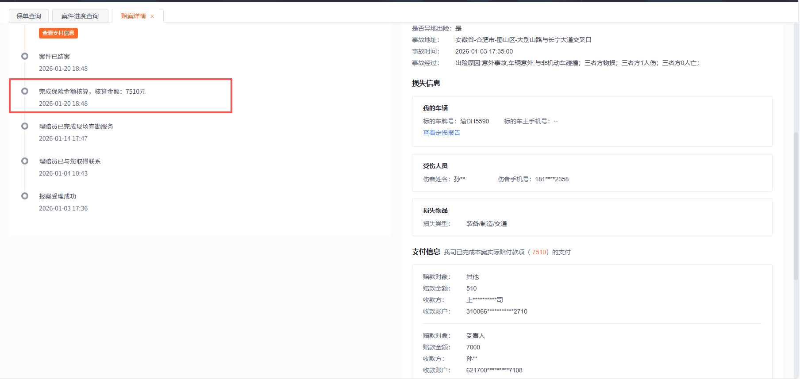The height and width of the screenshot is (379, 800).
Task: Click the orange 7510 amount in 支付信息
Action: point(539,252)
